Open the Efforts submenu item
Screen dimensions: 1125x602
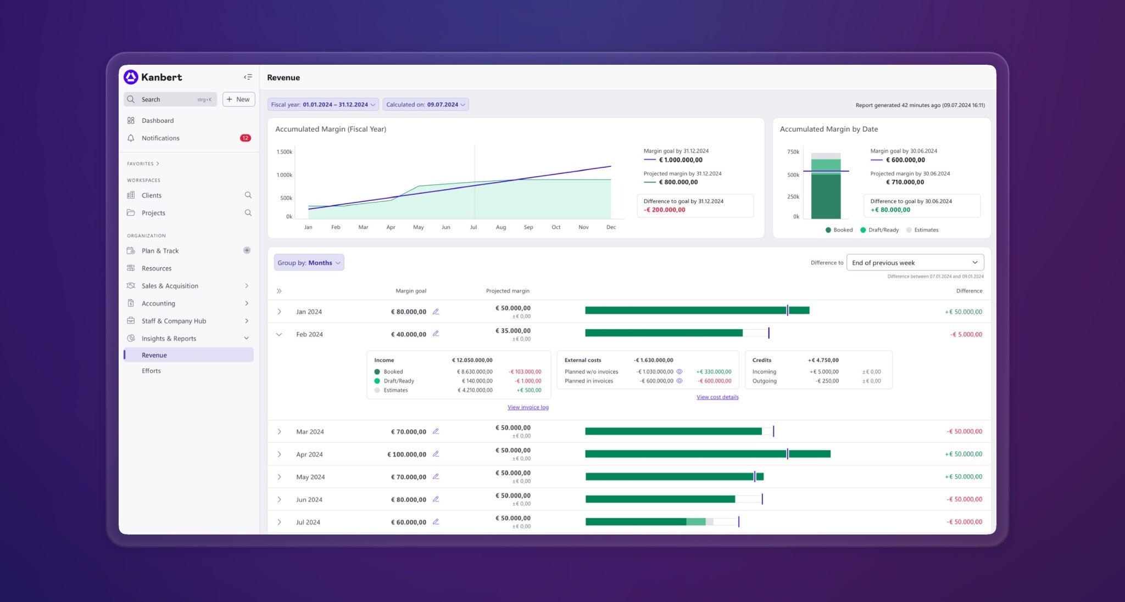151,371
